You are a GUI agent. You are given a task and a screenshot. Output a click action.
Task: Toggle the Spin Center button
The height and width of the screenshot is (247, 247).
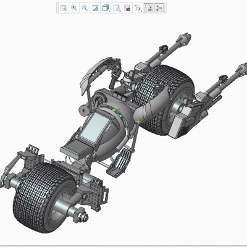click(159, 8)
